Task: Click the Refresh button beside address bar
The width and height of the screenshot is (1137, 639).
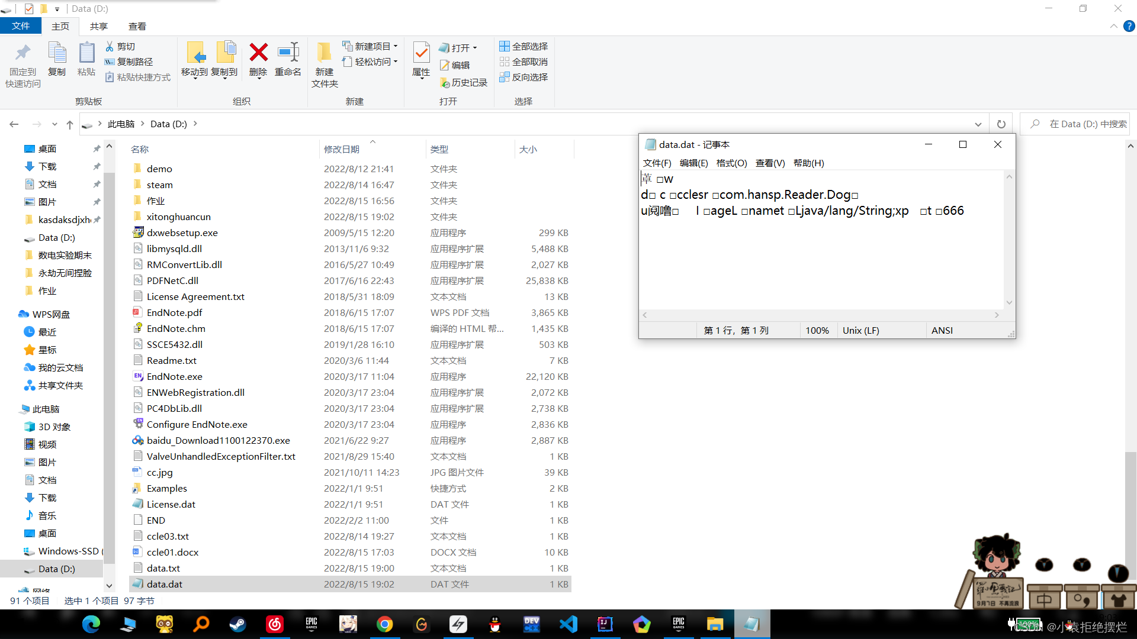Action: tap(1001, 124)
